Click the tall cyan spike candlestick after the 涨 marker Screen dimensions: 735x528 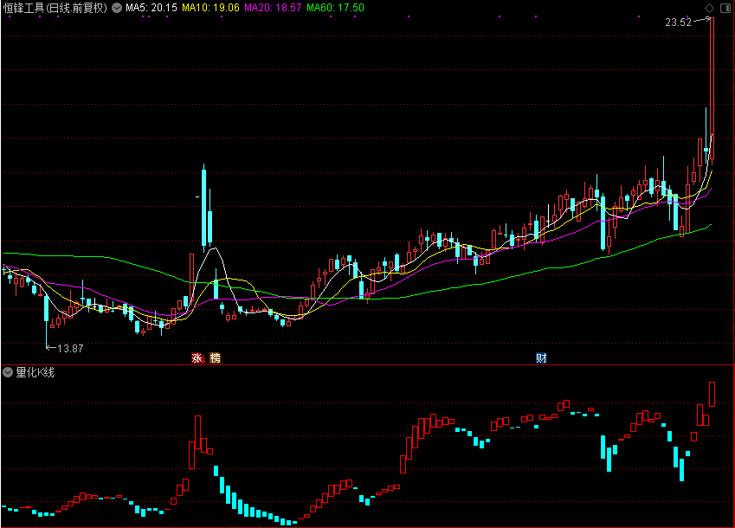(204, 208)
